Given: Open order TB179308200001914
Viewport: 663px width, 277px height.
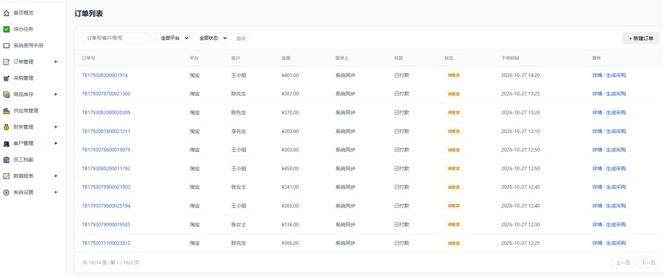Looking at the screenshot, I should pyautogui.click(x=105, y=75).
